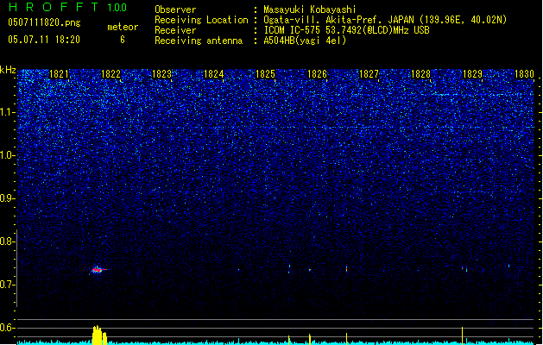Select the filename 0507111820.png

(x=44, y=22)
